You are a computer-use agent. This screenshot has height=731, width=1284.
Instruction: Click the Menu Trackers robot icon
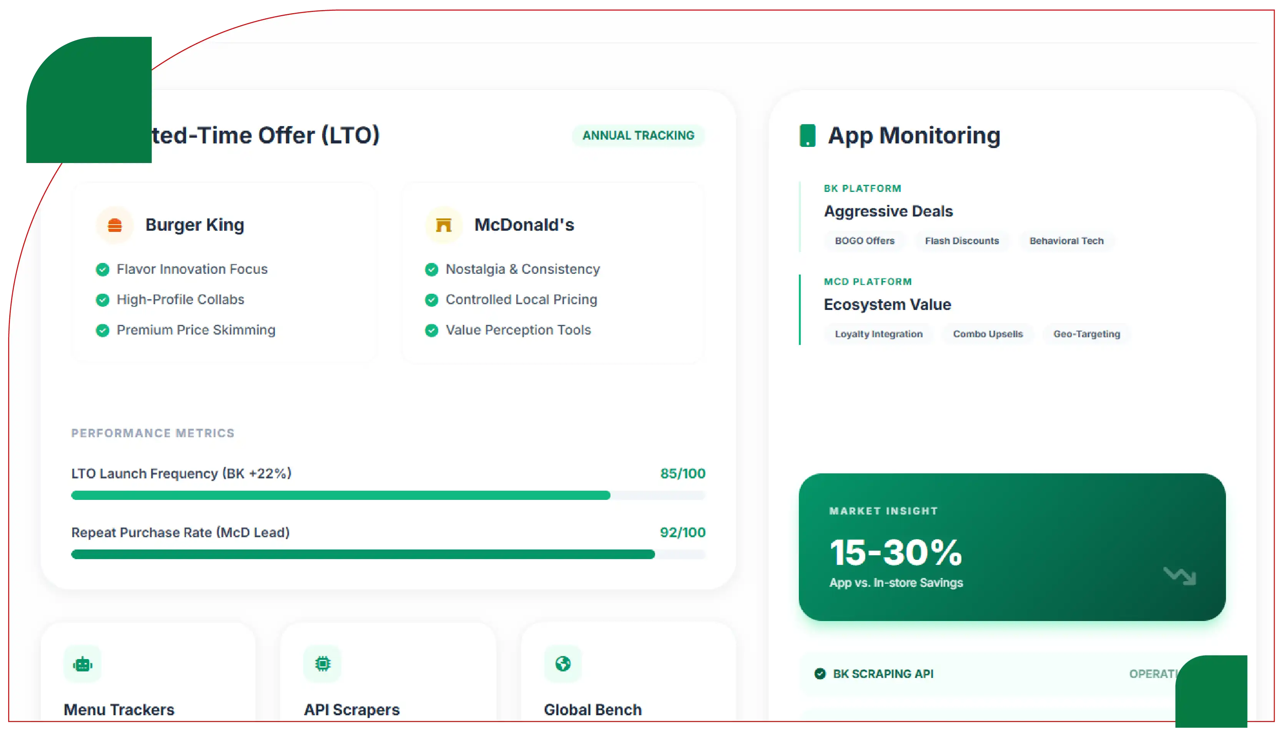coord(83,664)
